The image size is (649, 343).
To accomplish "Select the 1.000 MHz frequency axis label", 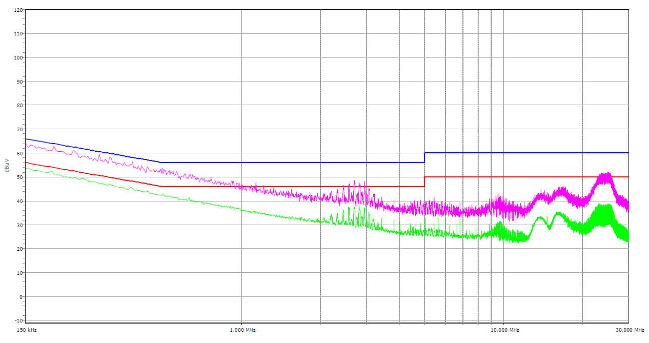I will click(241, 330).
